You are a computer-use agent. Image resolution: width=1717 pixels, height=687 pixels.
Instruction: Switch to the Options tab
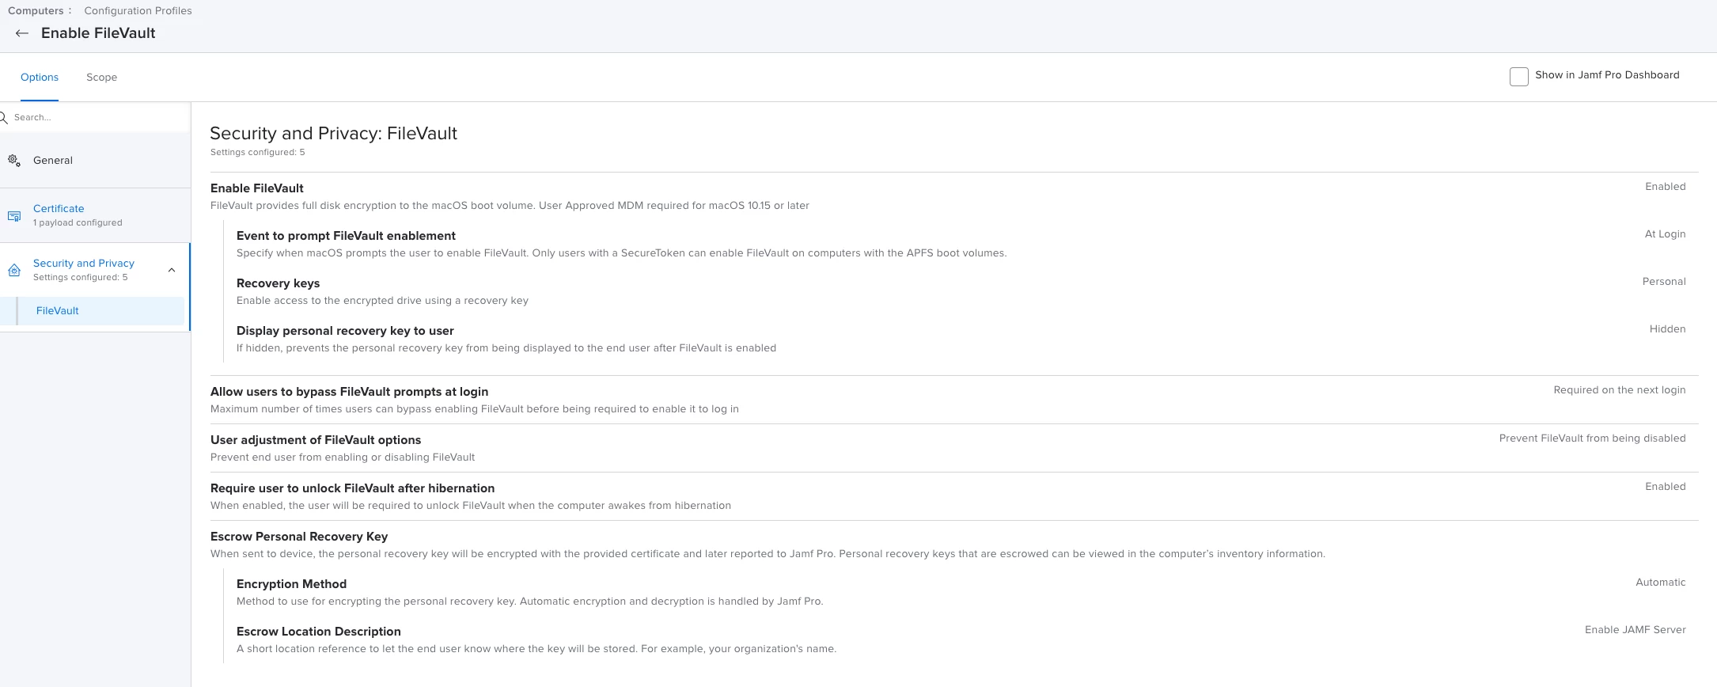[40, 77]
